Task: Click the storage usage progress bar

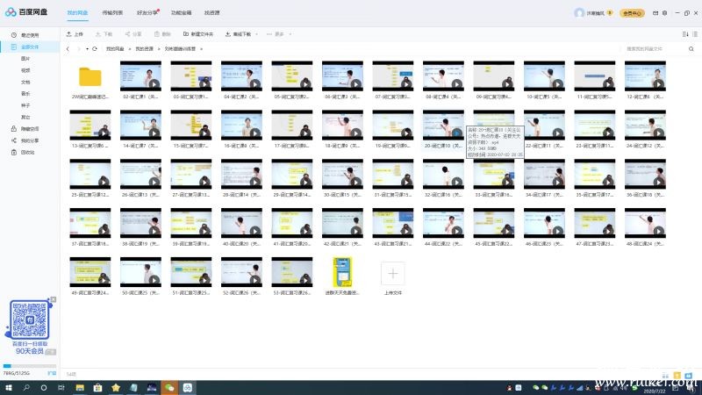Action: click(x=30, y=366)
